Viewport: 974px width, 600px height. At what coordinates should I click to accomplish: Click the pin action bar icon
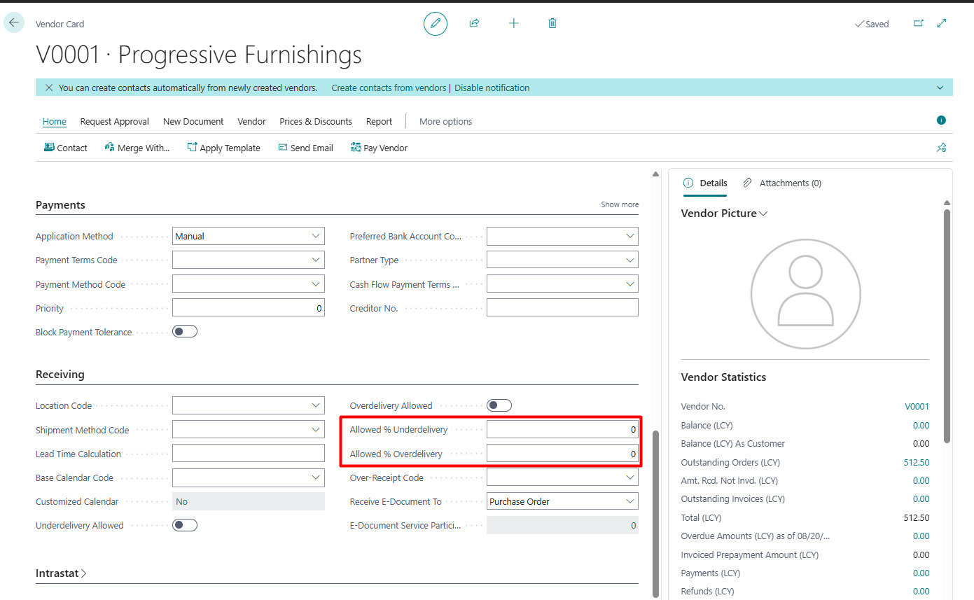point(941,148)
